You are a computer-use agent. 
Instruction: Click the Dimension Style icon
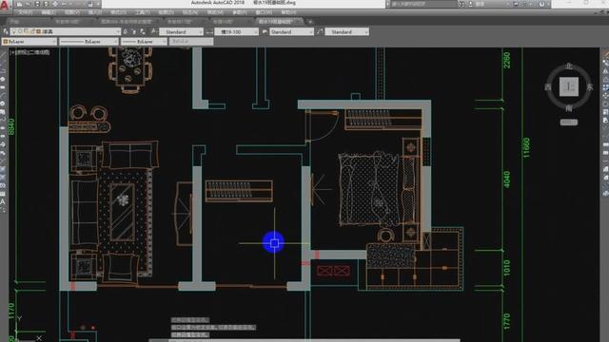[209, 31]
